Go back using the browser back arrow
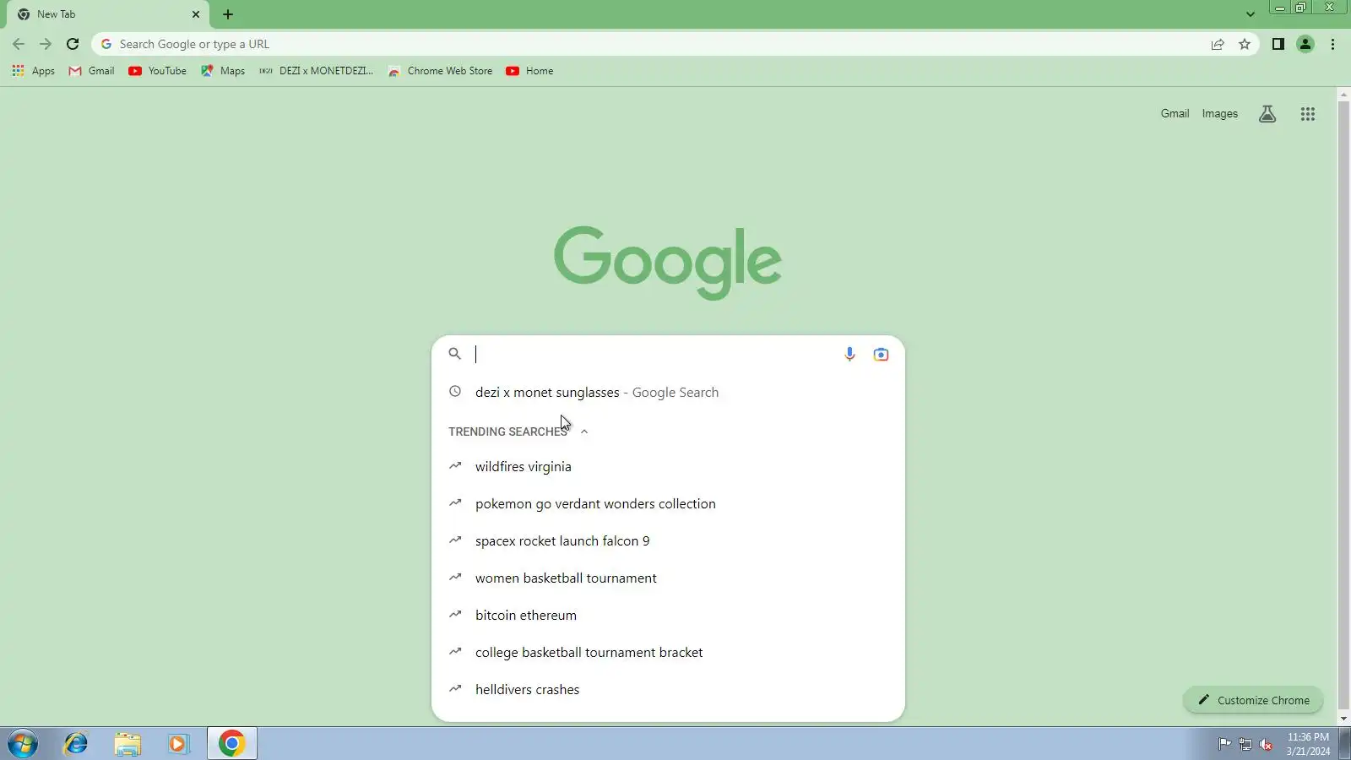 pyautogui.click(x=19, y=44)
